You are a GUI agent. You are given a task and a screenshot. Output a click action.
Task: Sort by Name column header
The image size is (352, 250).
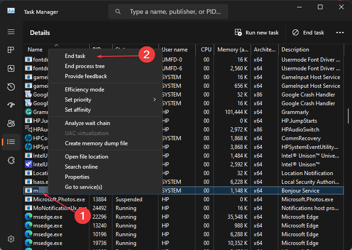(35, 50)
